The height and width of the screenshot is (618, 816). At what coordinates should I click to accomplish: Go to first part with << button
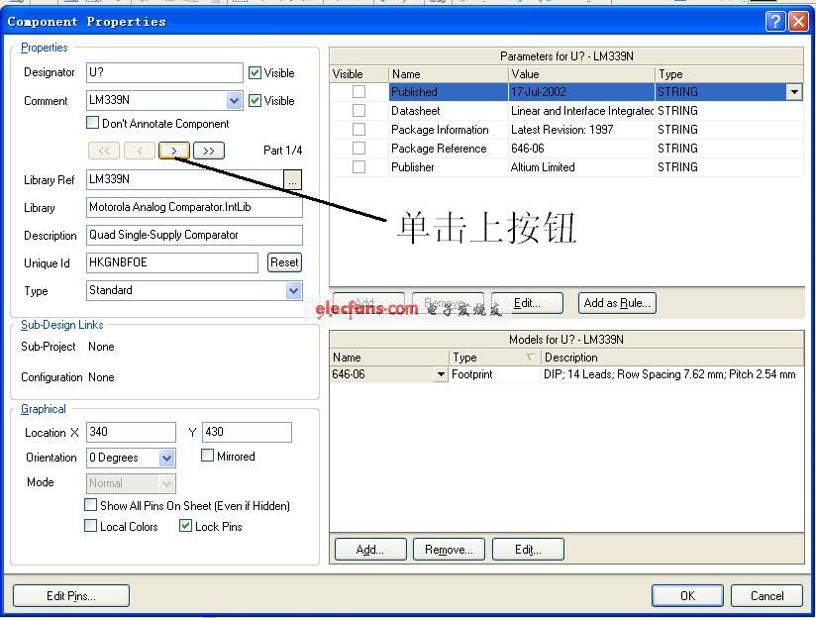104,151
